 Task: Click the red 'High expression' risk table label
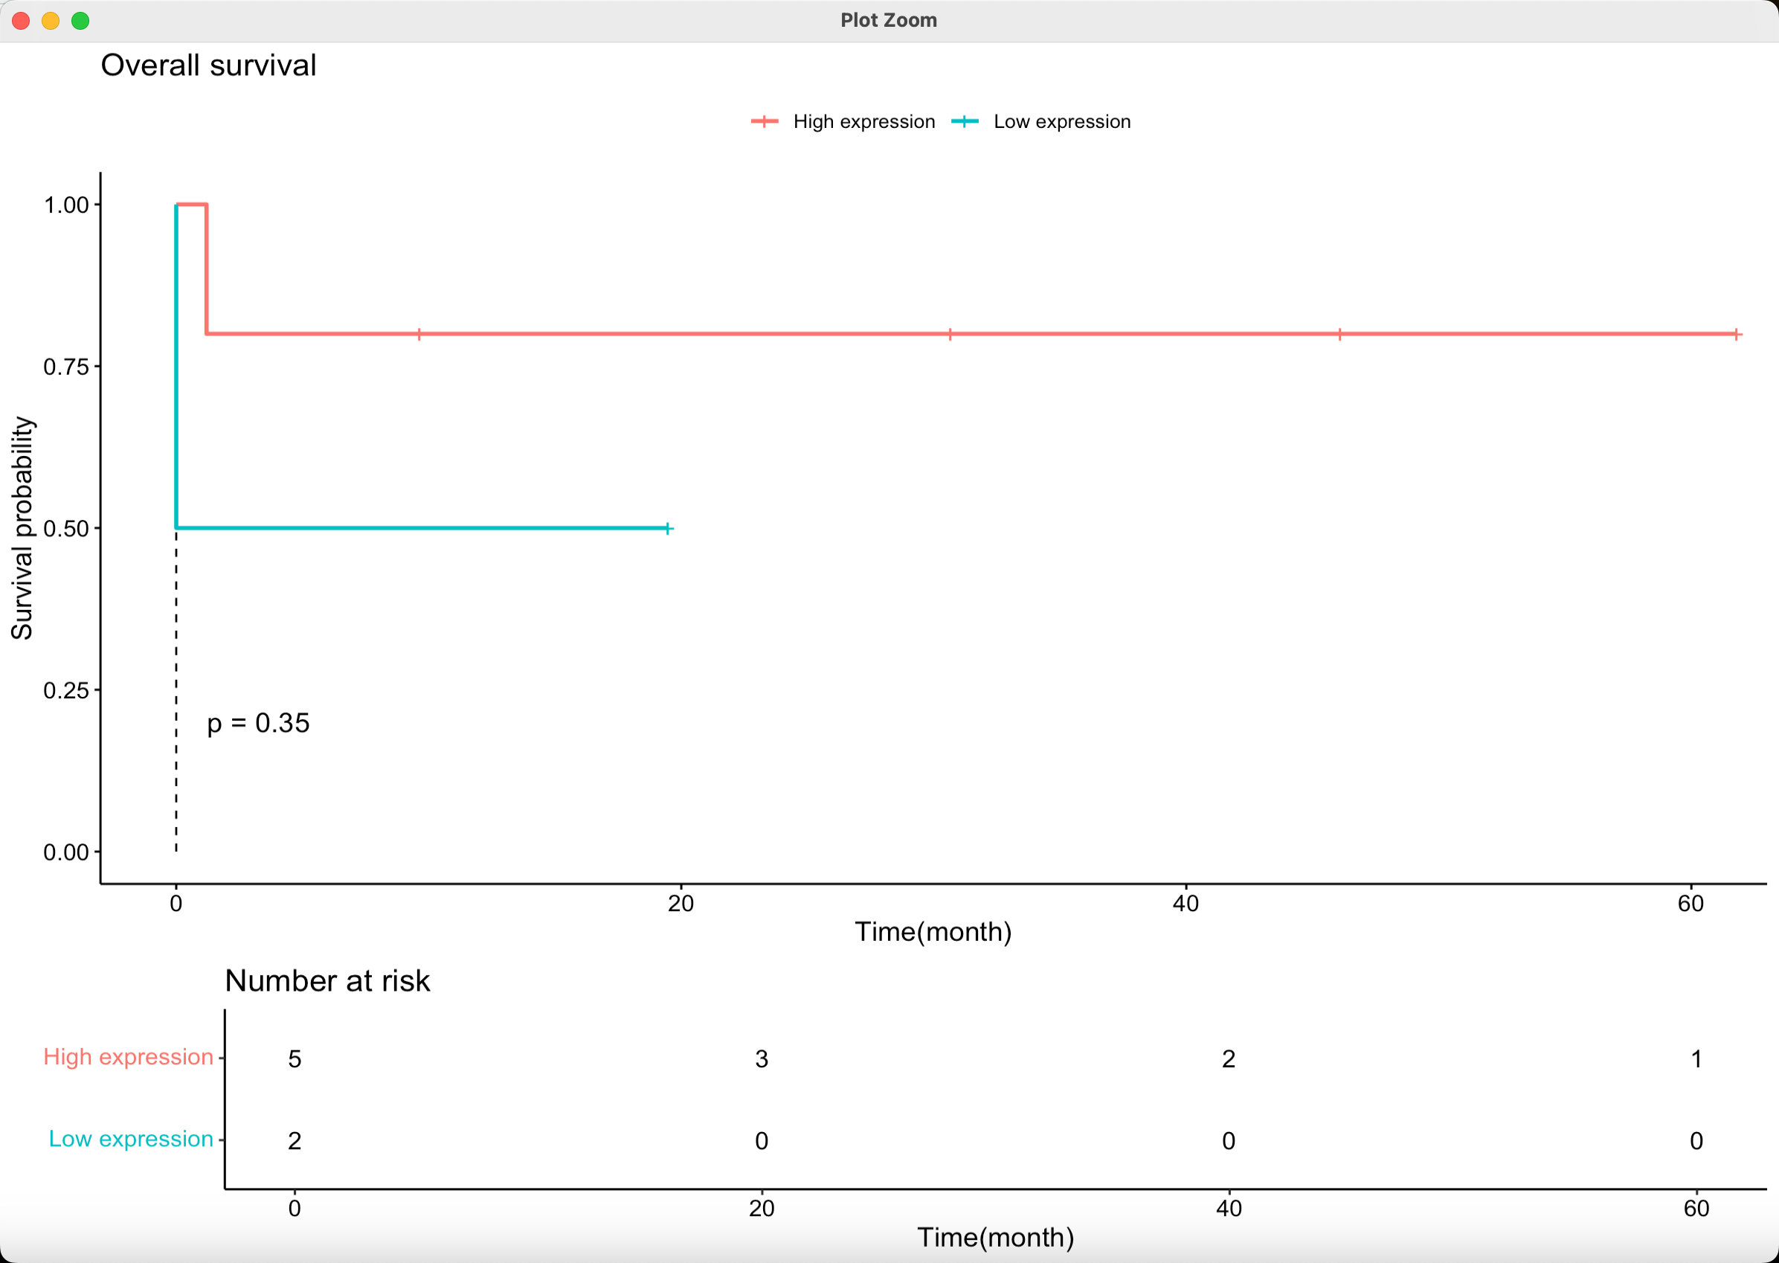(128, 1057)
